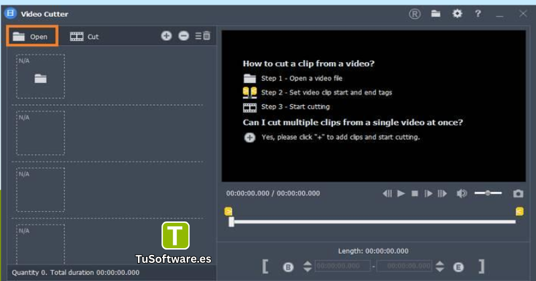This screenshot has height=281, width=536.
Task: Click the end time stepper arrows
Action: [440, 266]
